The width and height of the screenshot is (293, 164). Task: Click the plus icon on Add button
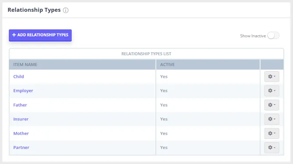tap(14, 35)
